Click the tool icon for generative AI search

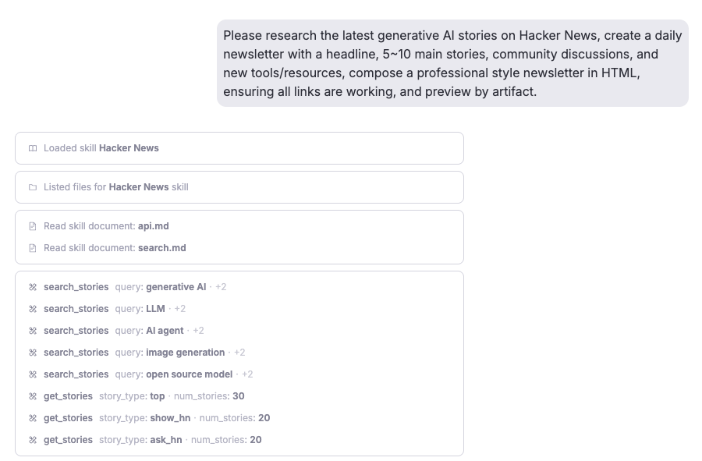[33, 287]
